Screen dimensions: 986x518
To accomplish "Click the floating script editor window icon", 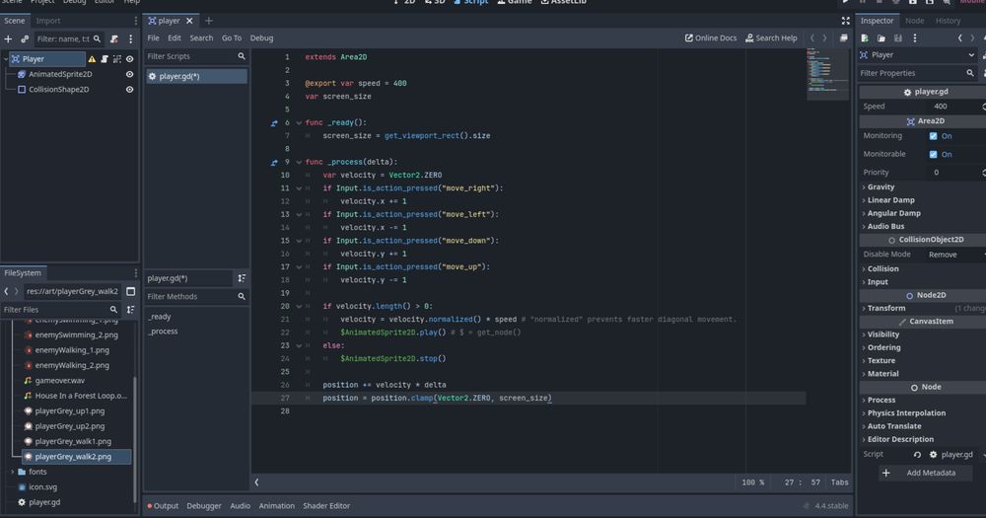I will coord(844,38).
